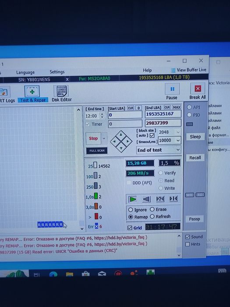Click the FULL SCAN button
Screen dimensions: 230x307
pyautogui.click(x=97, y=150)
